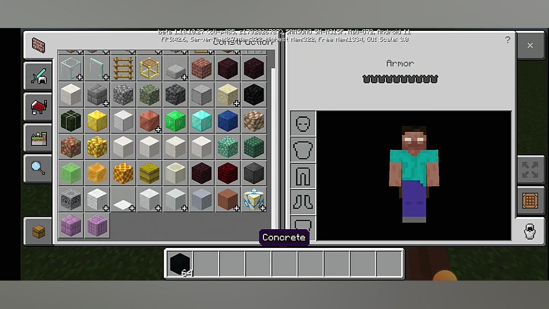549x309 pixels.
Task: Choose the block of coal
Action: [x=254, y=95]
